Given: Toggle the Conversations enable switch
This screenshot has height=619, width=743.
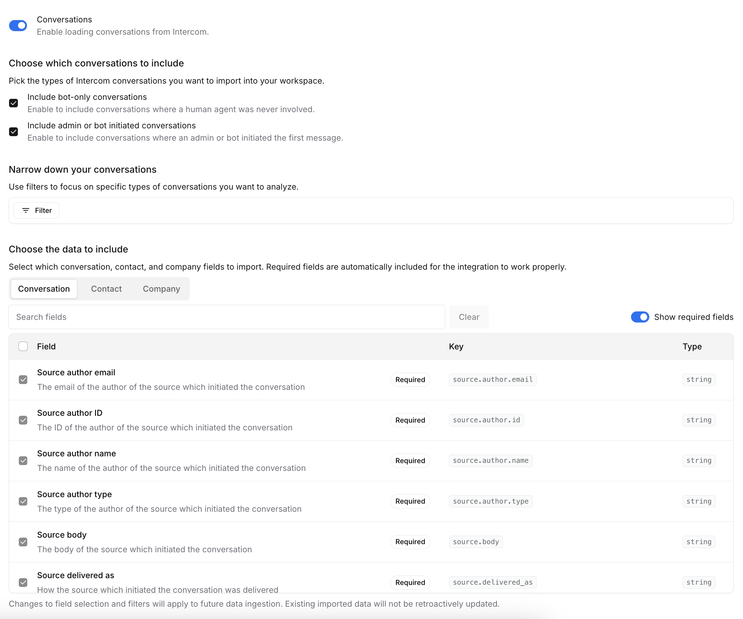Looking at the screenshot, I should [18, 25].
